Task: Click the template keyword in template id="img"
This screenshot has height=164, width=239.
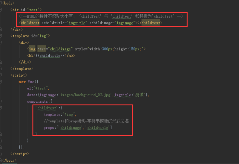Action: (21, 36)
